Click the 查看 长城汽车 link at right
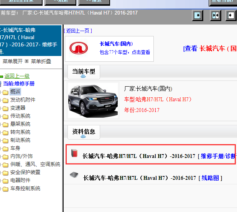Image resolution: width=237 pixels, height=212 pixels. pos(210,49)
